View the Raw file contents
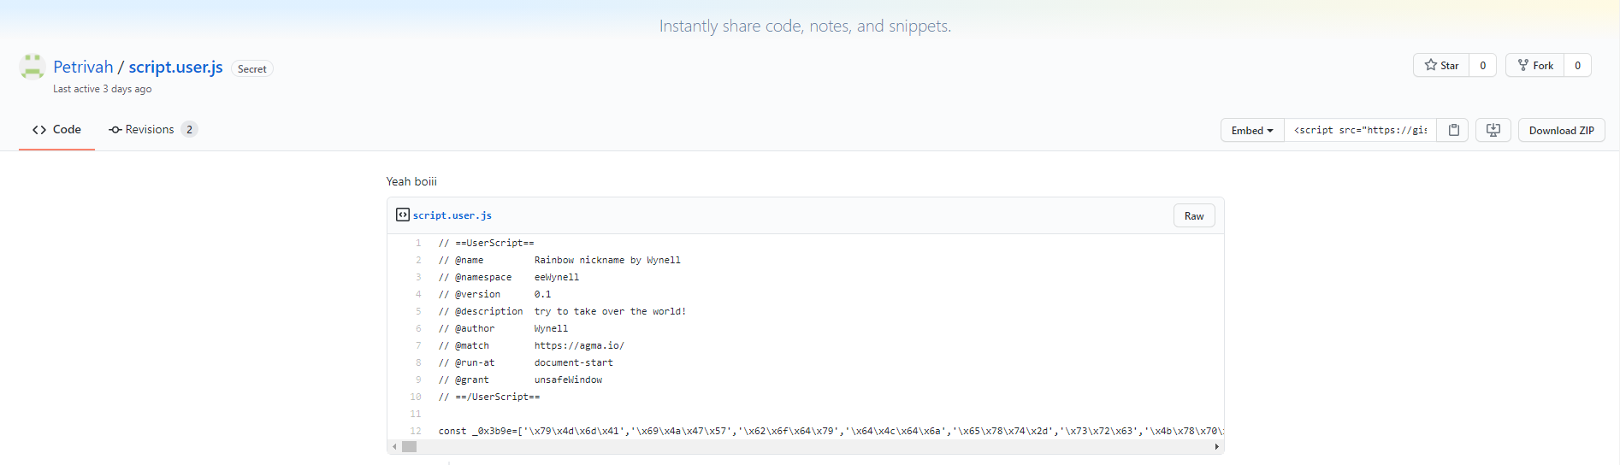 tap(1193, 216)
